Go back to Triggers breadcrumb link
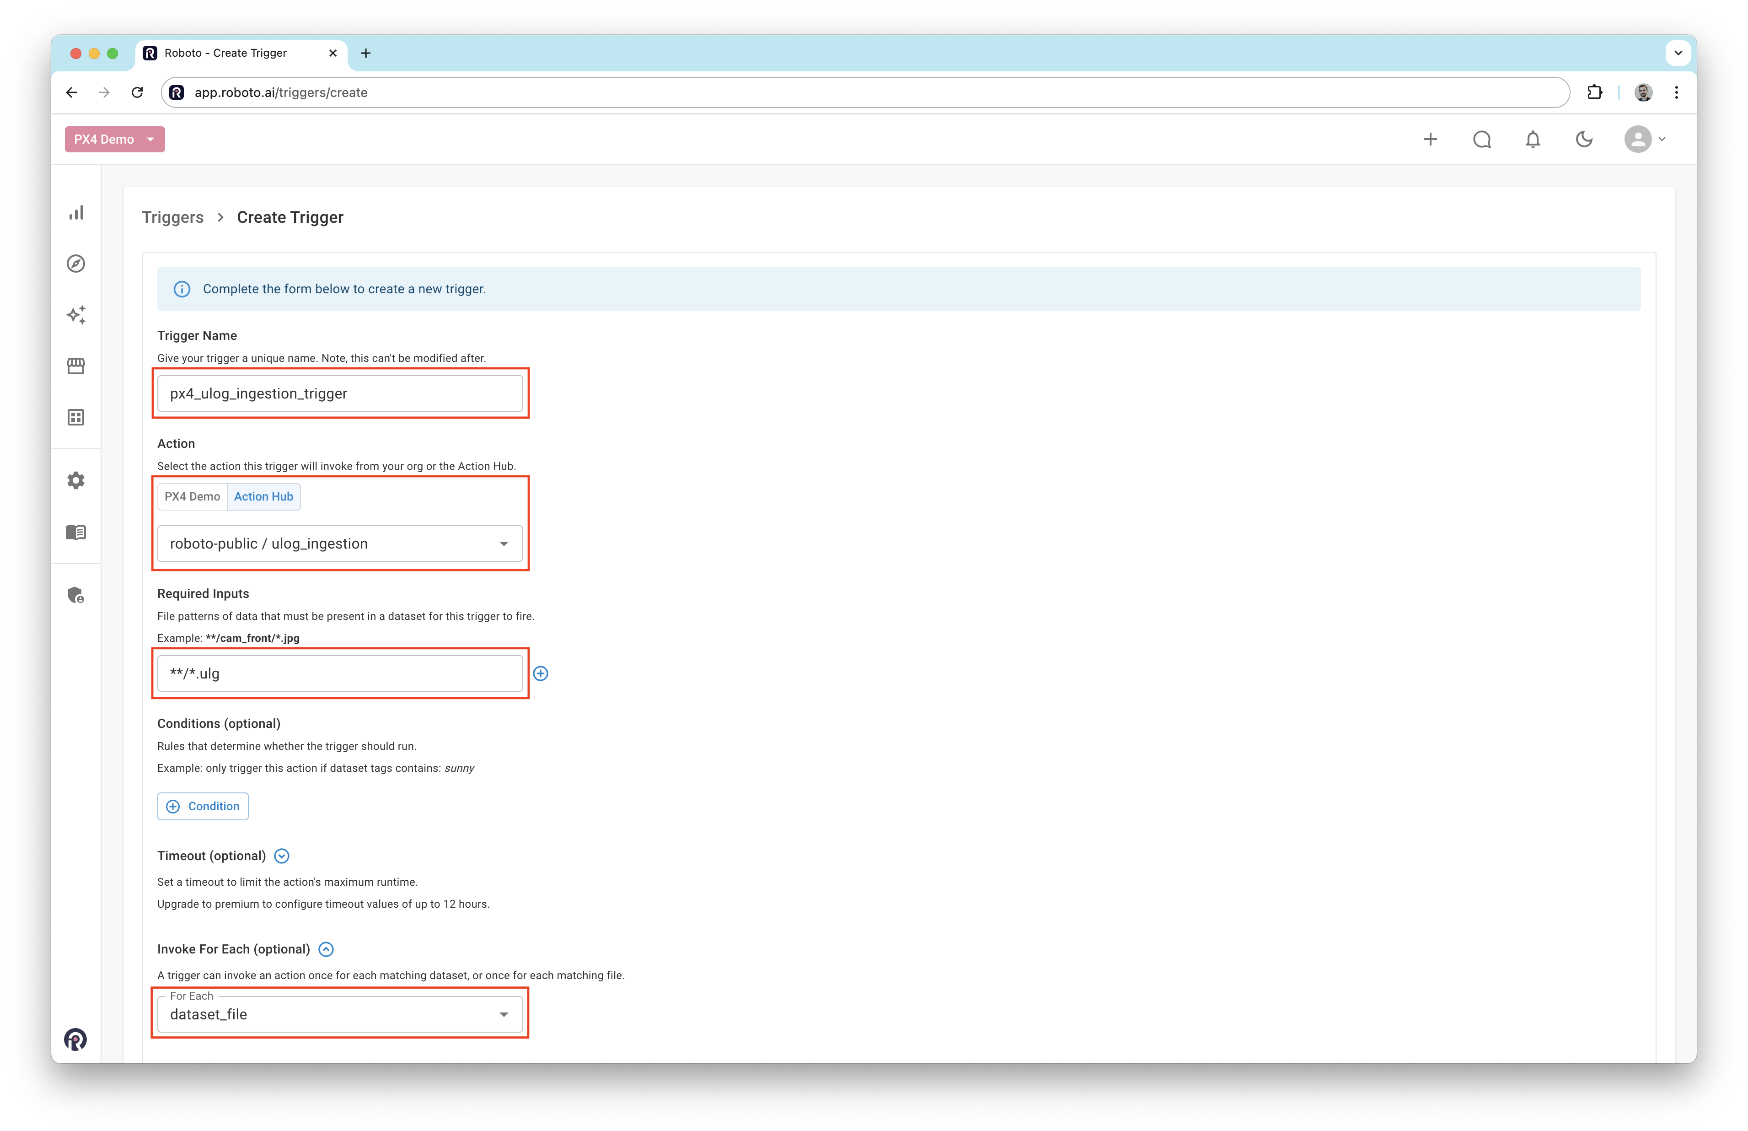This screenshot has width=1748, height=1131. (172, 217)
